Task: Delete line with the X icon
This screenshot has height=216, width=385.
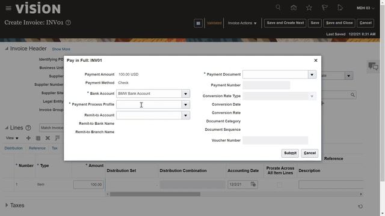Action: click(x=48, y=138)
